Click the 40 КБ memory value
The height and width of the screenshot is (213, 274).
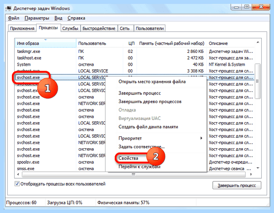coord(198,64)
